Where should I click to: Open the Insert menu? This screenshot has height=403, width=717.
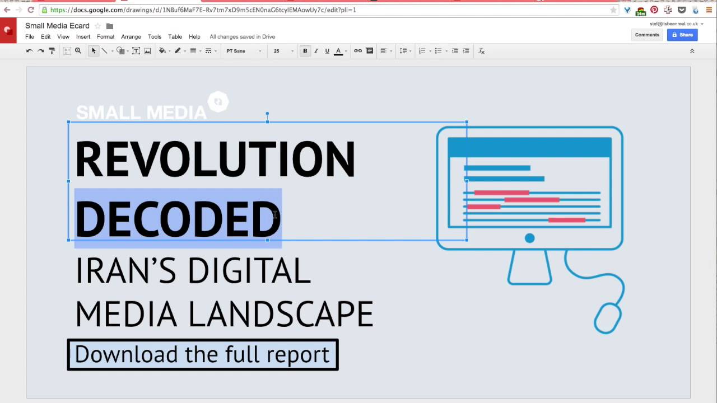(x=83, y=36)
